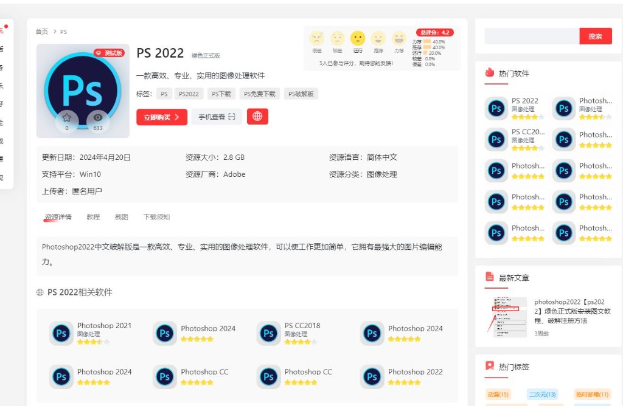Click the star favorite icon on PS logo
The image size is (623, 406).
click(67, 117)
